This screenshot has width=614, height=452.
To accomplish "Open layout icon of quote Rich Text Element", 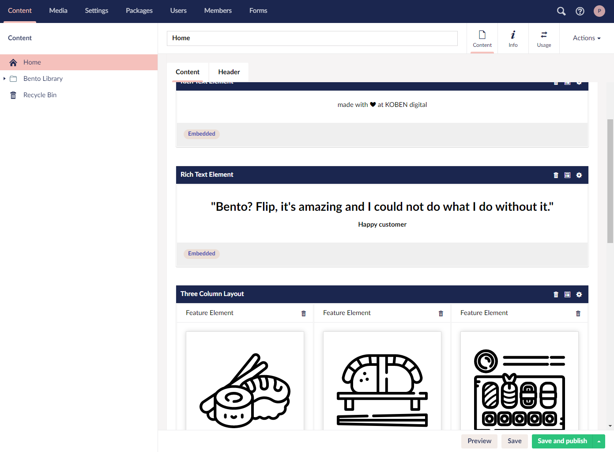I will (x=568, y=175).
